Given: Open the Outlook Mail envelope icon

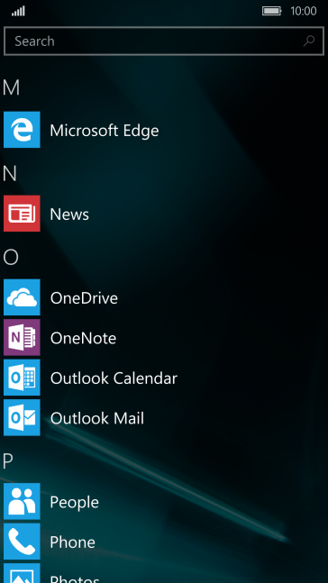Looking at the screenshot, I should tap(22, 417).
